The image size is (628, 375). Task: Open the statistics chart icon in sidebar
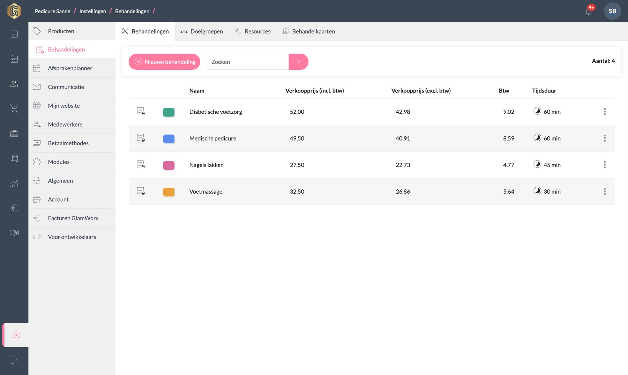[14, 183]
